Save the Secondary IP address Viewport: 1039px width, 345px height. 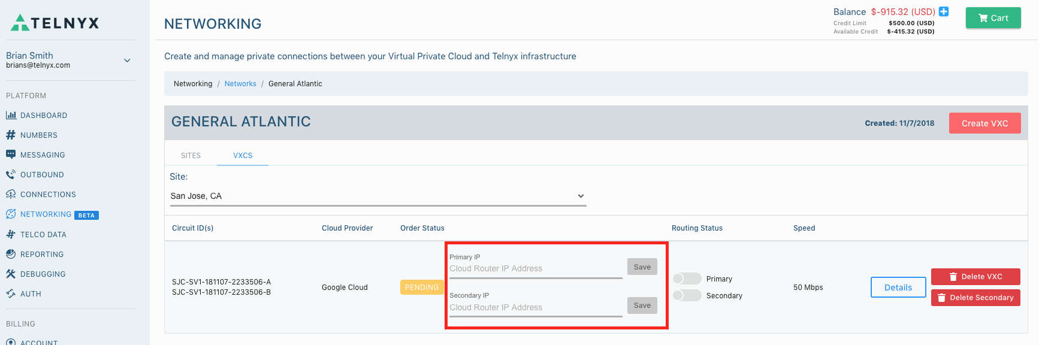[642, 305]
